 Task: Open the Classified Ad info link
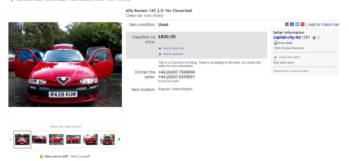(x=179, y=63)
